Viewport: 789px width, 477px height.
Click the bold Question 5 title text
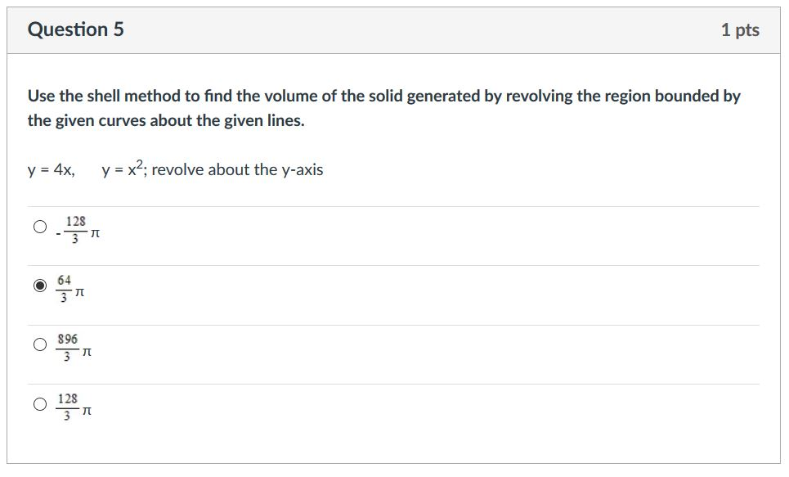(75, 29)
